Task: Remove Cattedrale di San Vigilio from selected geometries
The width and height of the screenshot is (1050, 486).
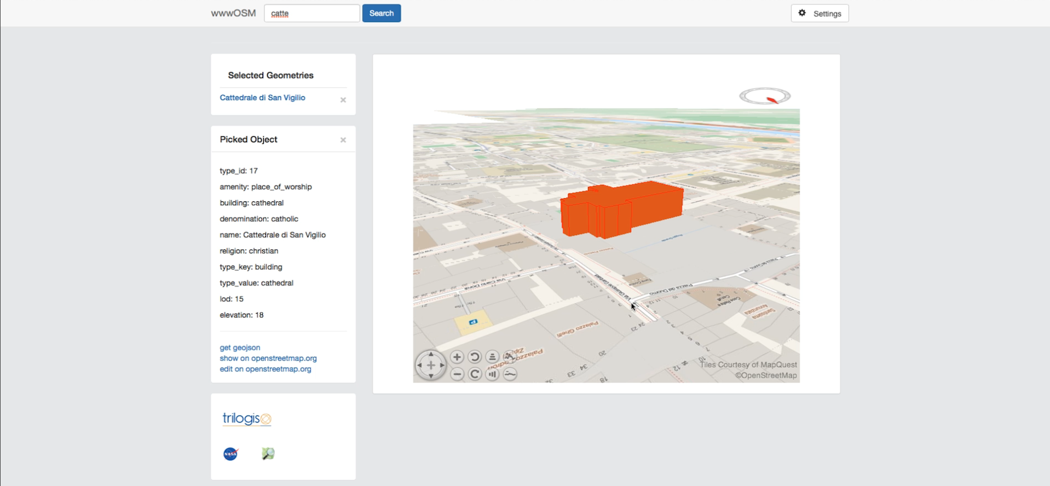Action: 343,100
